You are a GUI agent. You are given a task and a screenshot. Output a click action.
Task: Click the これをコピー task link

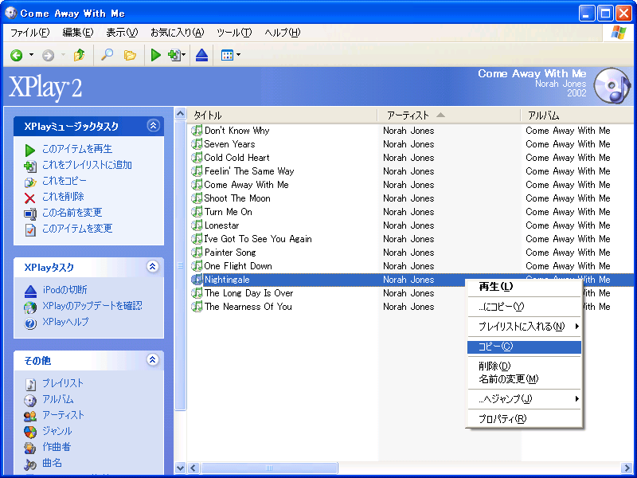(x=64, y=181)
